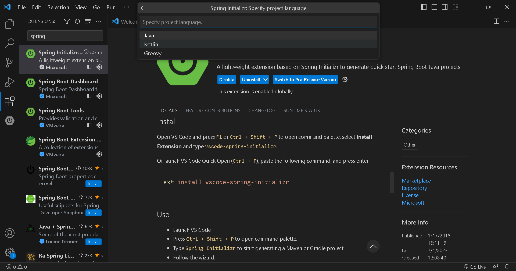This screenshot has height=271, width=516.
Task: Open the View menu
Action: click(81, 7)
